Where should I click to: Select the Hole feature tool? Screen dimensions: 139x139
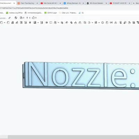coord(26,23)
